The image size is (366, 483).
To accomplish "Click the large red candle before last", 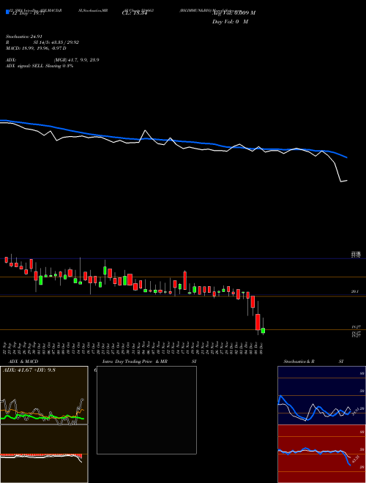I will tap(258, 322).
